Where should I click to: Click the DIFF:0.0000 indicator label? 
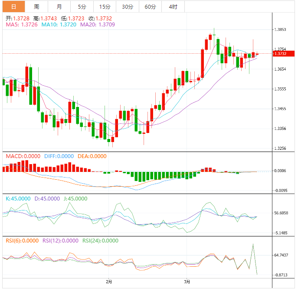click(x=59, y=156)
